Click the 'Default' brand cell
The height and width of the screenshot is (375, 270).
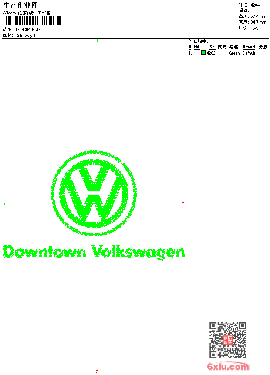[x=249, y=53]
